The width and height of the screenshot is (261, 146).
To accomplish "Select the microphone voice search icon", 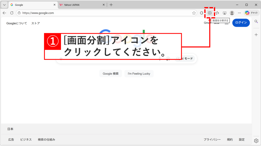I will pyautogui.click(x=160, y=59).
